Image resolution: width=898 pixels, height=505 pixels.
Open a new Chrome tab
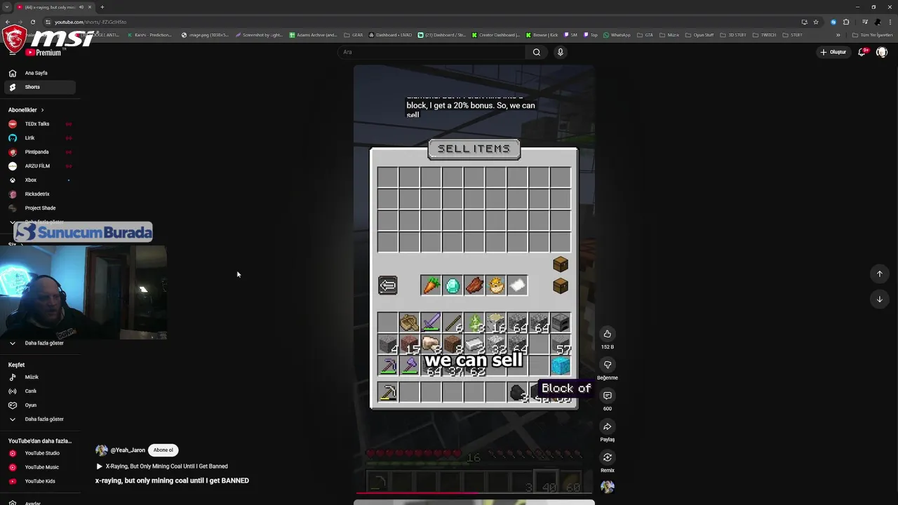[x=102, y=7]
